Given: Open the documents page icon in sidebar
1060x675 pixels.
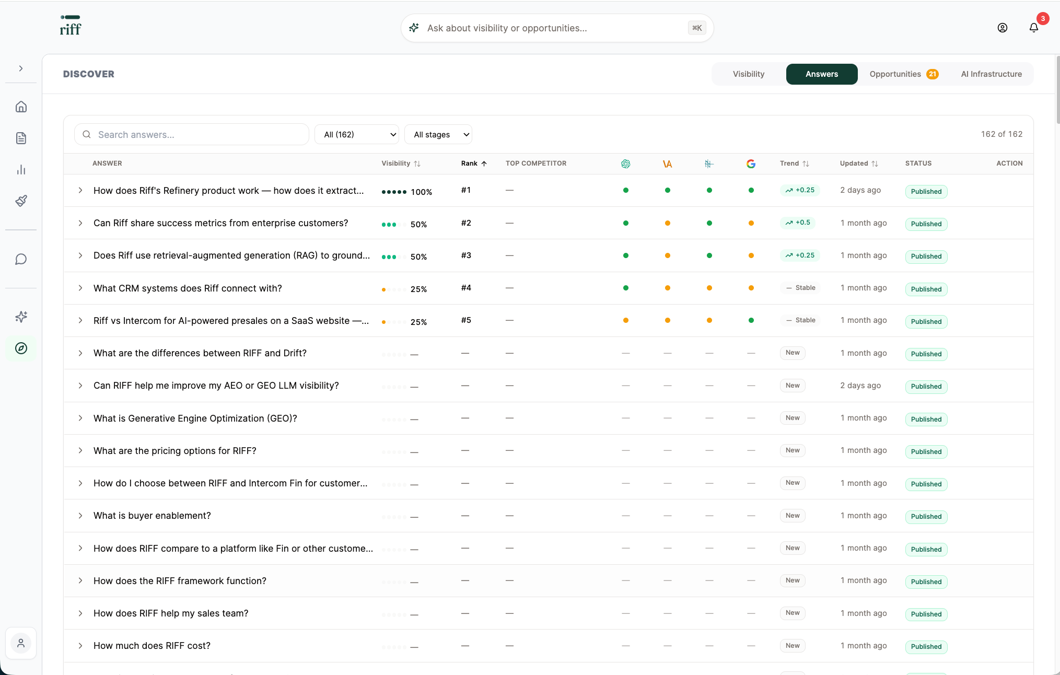Looking at the screenshot, I should pyautogui.click(x=21, y=138).
